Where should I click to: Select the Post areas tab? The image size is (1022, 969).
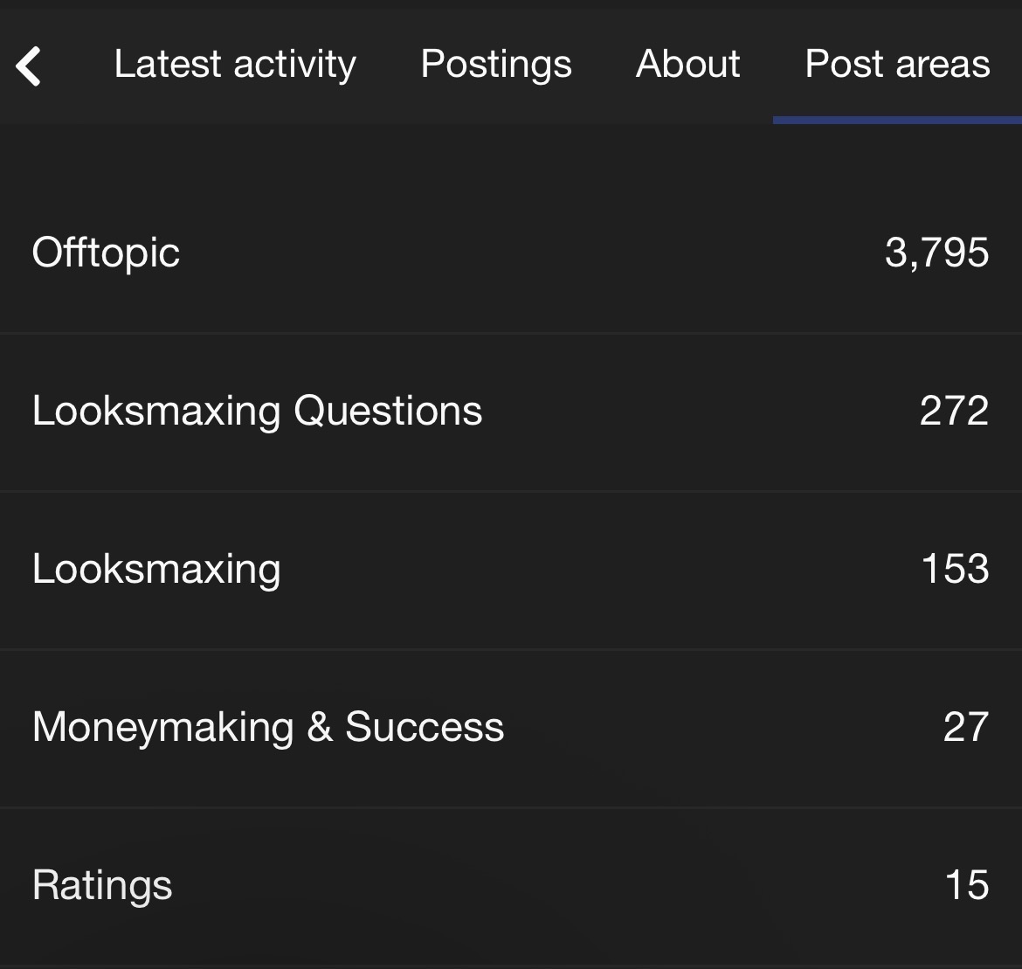tap(897, 64)
